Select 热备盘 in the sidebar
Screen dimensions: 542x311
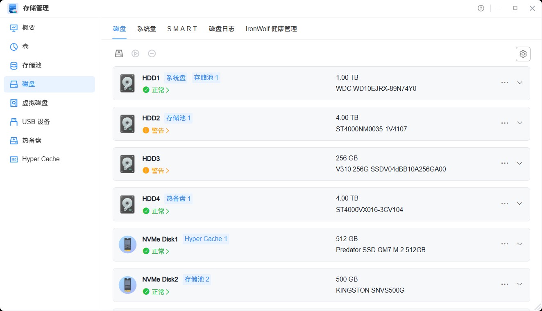[32, 140]
